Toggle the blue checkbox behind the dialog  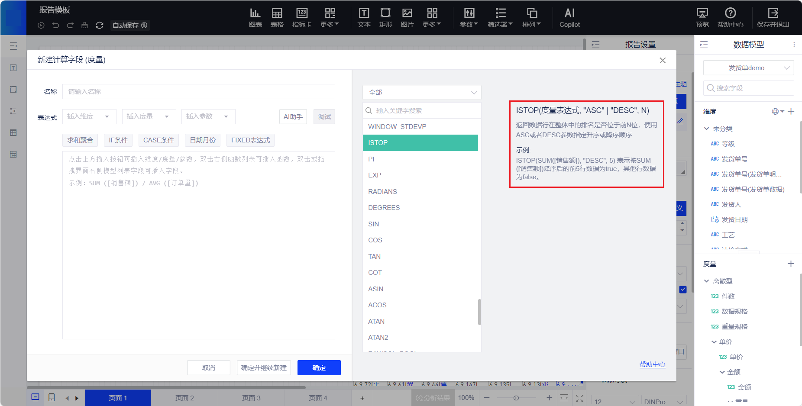tap(683, 290)
